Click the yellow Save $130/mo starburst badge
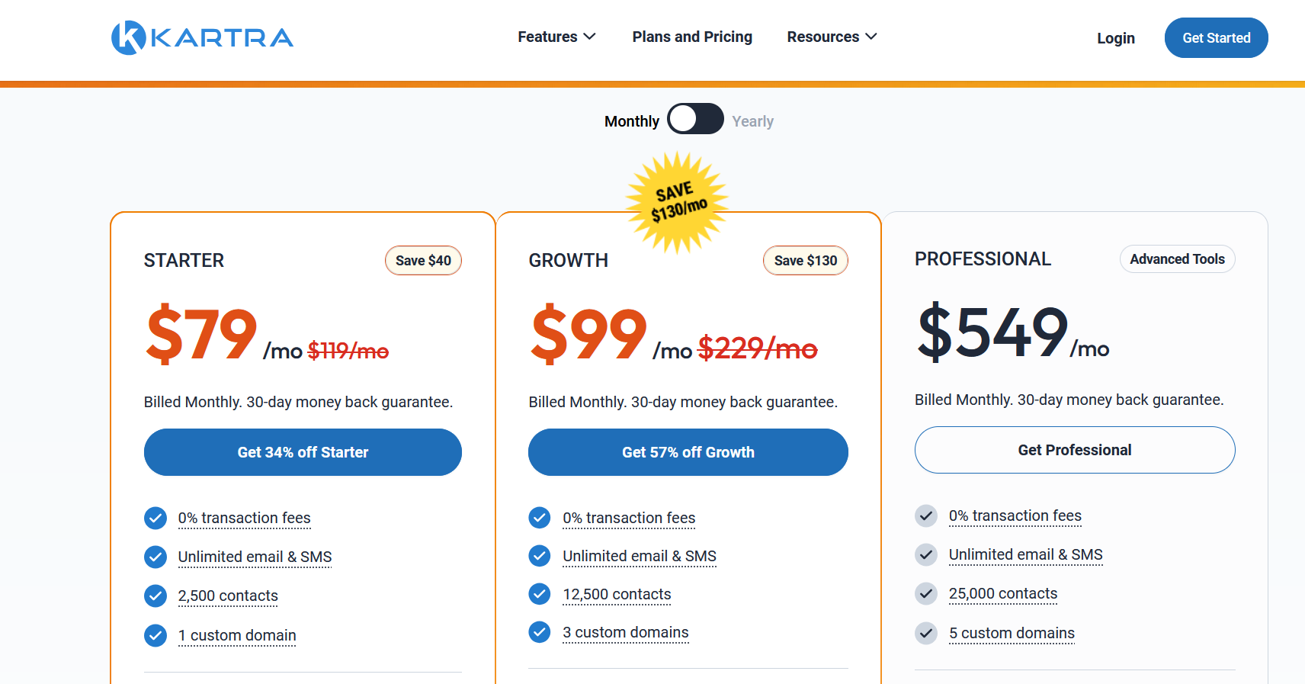The width and height of the screenshot is (1305, 684). pos(677,202)
